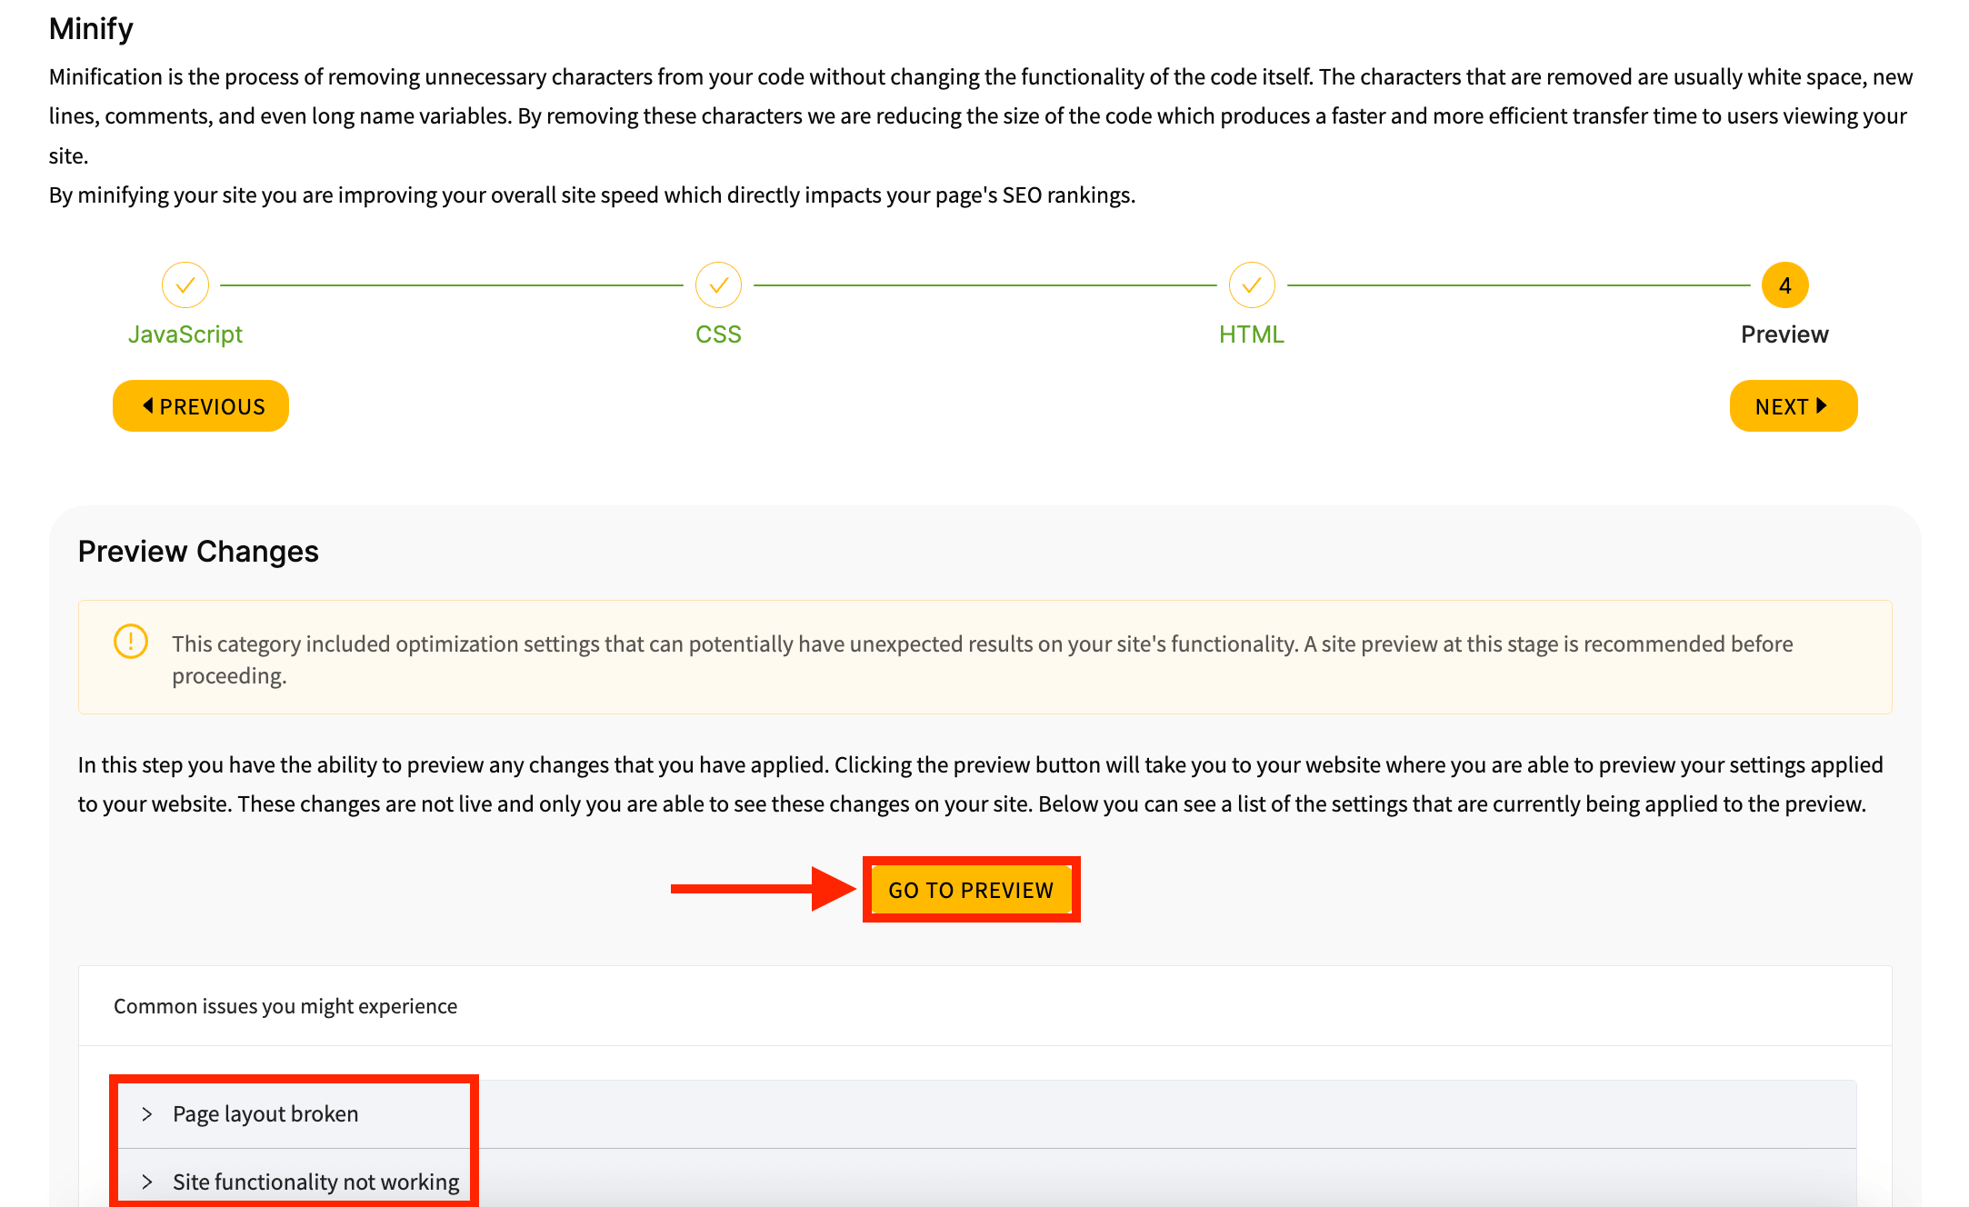
Task: Click the warning exclamation icon in notice
Action: click(131, 642)
